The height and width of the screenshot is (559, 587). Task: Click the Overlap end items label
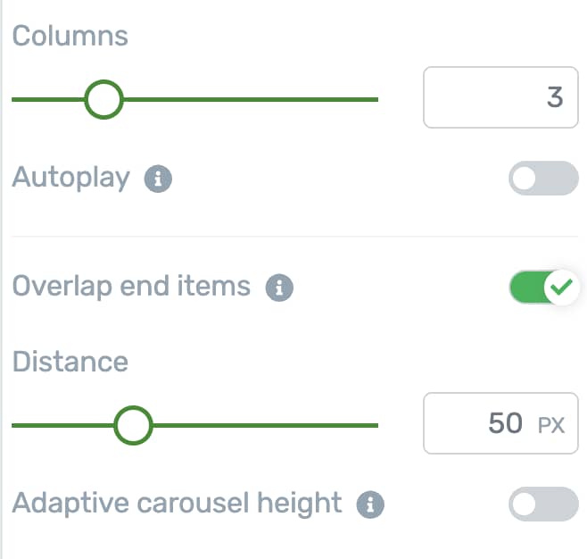131,287
